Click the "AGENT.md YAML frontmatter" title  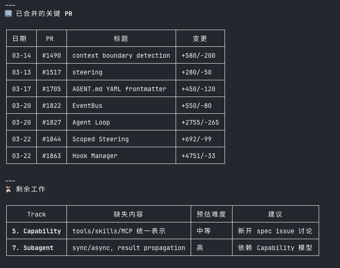[x=119, y=89]
